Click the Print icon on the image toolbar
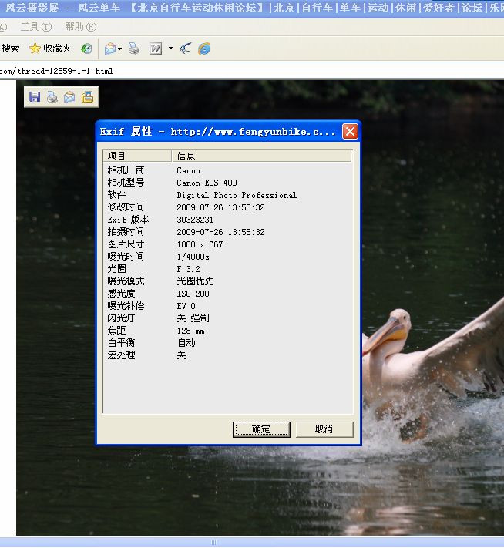The height and width of the screenshot is (548, 504). (52, 97)
